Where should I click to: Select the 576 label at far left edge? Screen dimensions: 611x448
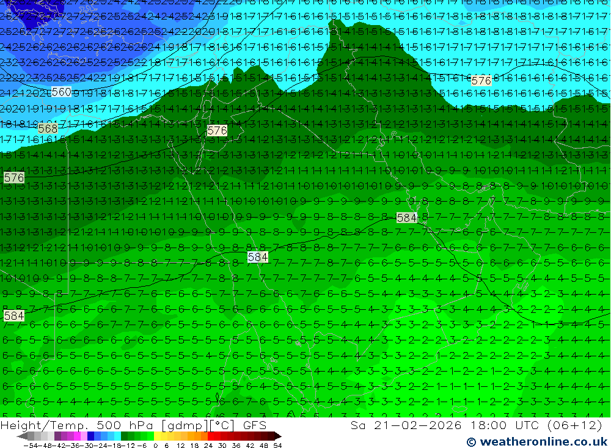(x=14, y=178)
